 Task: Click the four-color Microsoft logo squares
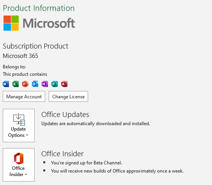coord(11,23)
